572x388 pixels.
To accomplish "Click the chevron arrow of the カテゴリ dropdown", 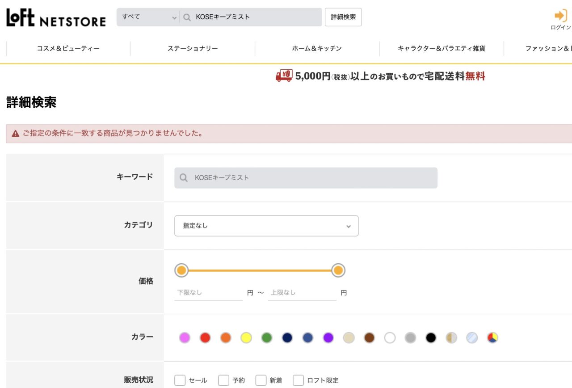I will pyautogui.click(x=349, y=226).
